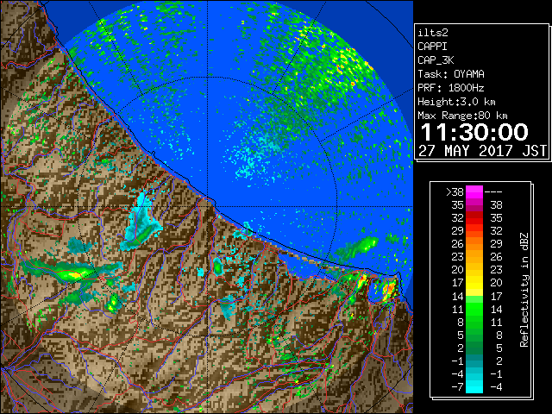Click the 'Max Range:80 km' line

point(462,116)
